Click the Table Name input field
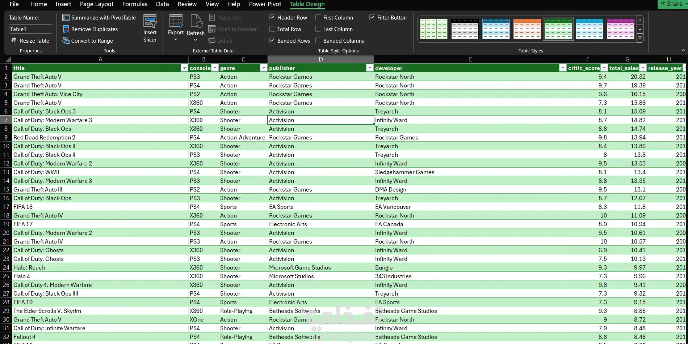 click(31, 29)
